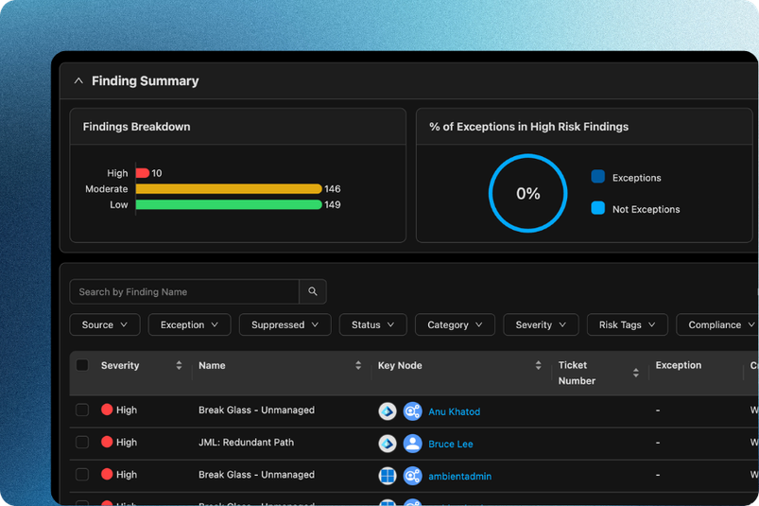The width and height of the screenshot is (759, 506).
Task: Click the Key Node column header
Action: point(400,366)
